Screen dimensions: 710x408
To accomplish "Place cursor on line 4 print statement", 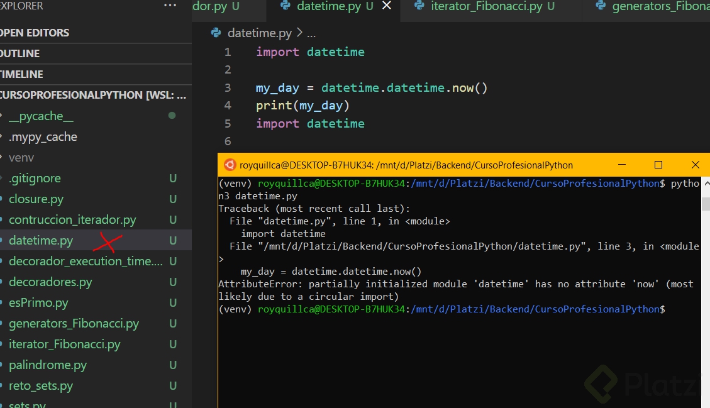I will click(x=302, y=106).
